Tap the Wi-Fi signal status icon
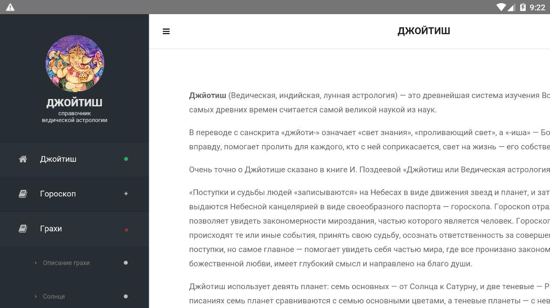This screenshot has width=550, height=308. (x=501, y=7)
